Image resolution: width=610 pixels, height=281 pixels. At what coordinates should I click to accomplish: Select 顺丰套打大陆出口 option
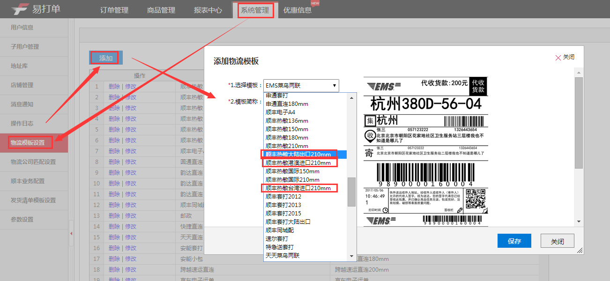305,222
